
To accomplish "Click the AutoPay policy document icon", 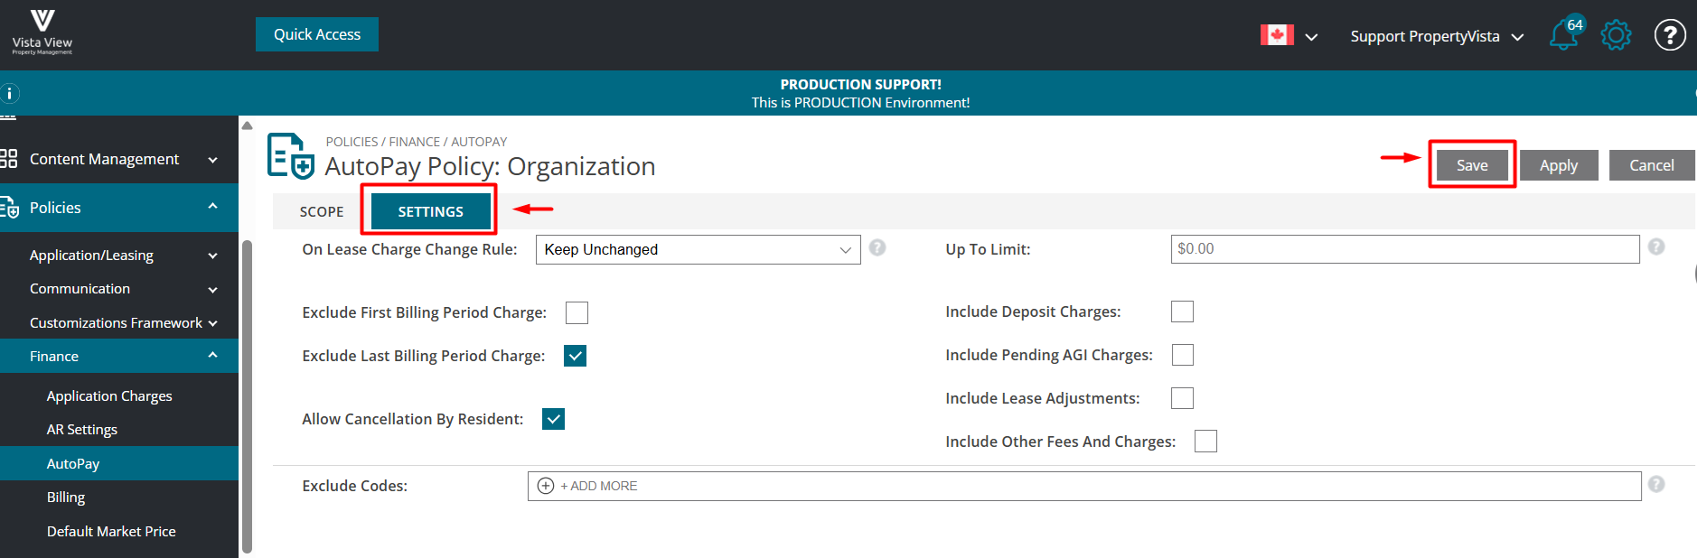I will [x=291, y=156].
